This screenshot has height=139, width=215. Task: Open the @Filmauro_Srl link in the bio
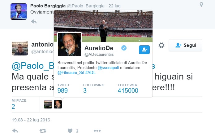pos(71,72)
